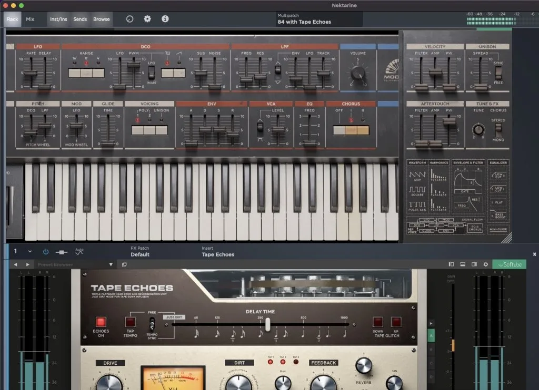Go to previous preset arrow
539x390 pixels.
pyautogui.click(x=15, y=264)
